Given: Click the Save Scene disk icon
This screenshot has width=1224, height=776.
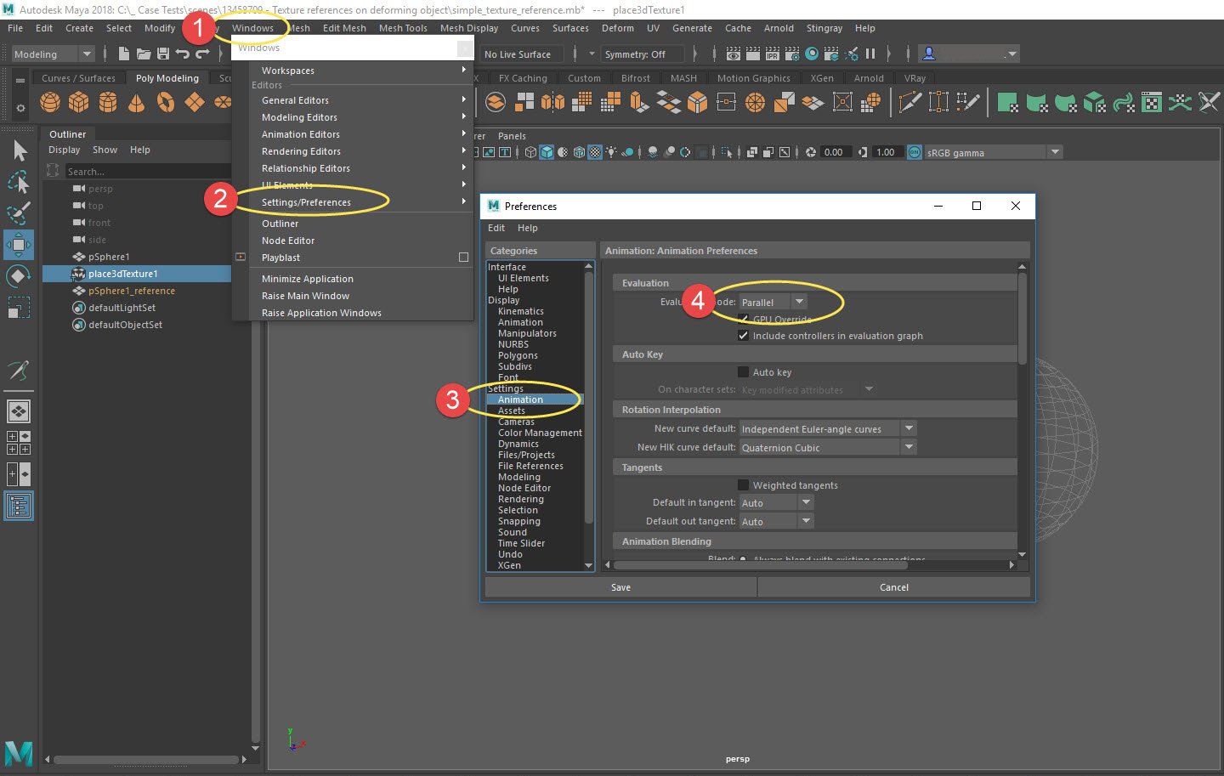Looking at the screenshot, I should coord(163,54).
